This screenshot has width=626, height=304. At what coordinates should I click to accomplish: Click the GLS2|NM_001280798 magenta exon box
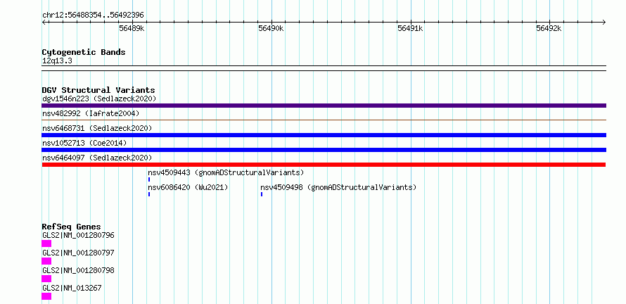click(46, 279)
